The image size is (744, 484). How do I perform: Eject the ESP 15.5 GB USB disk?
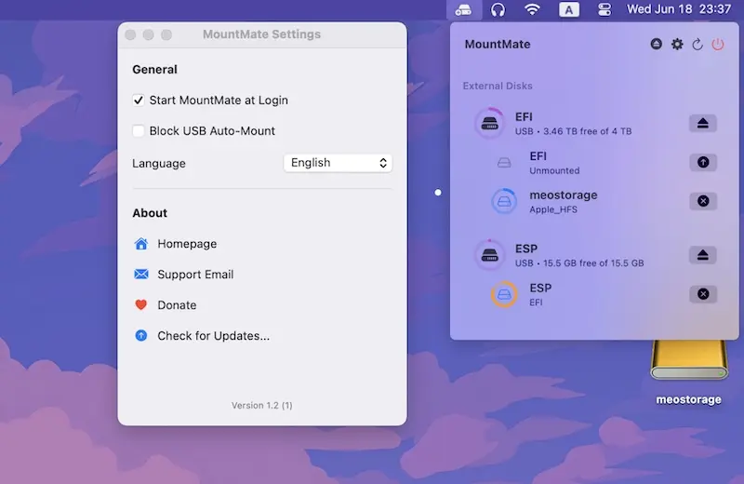(x=703, y=256)
